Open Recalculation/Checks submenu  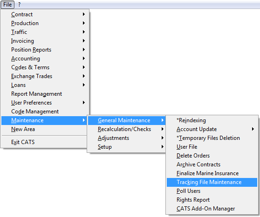[127, 129]
